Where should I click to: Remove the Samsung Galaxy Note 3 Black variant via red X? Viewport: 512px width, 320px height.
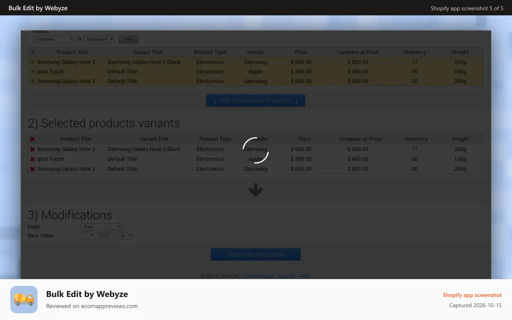(32, 149)
